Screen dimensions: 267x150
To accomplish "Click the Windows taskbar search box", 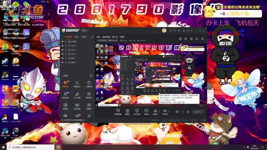I will tap(31, 147).
